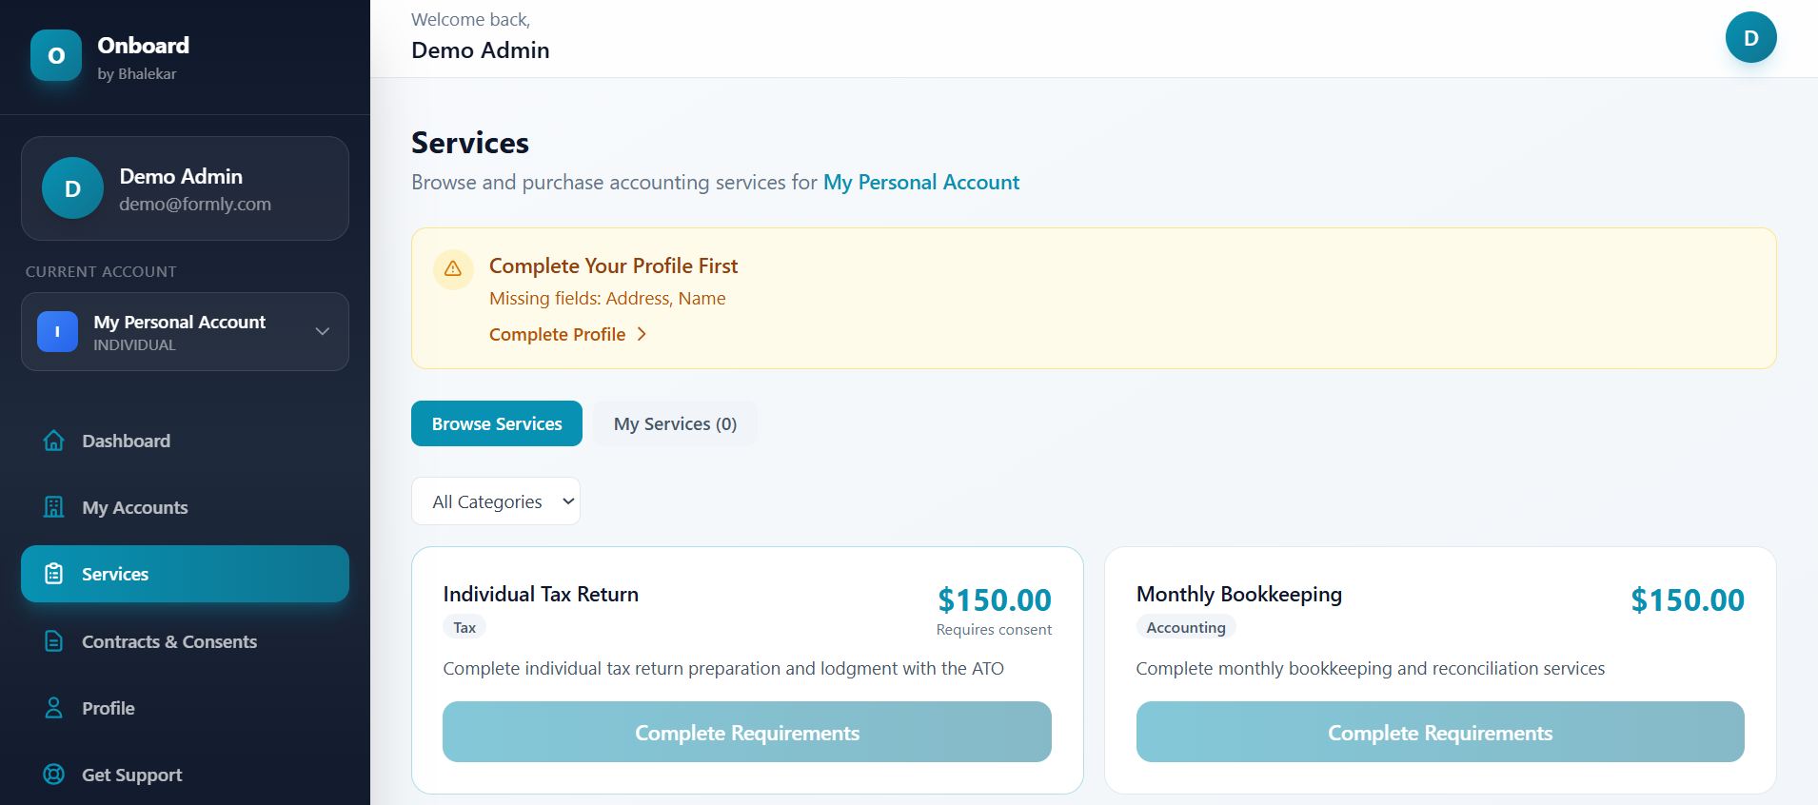
Task: Follow the My Personal Account link in subtitle
Action: click(x=920, y=183)
